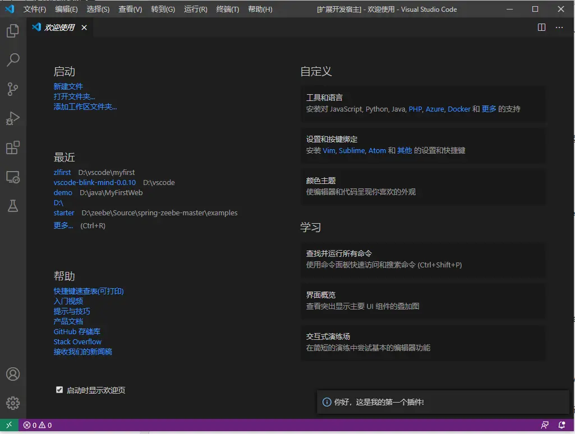
Task: Split the editor to the right
Action: tap(541, 27)
